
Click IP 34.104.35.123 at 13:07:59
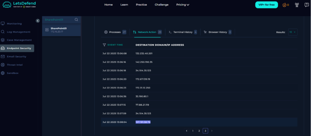click(x=143, y=114)
